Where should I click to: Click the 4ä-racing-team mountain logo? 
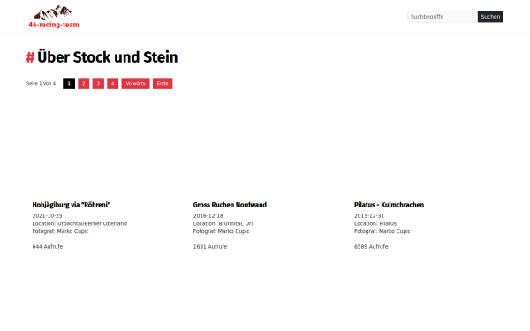coord(54,17)
